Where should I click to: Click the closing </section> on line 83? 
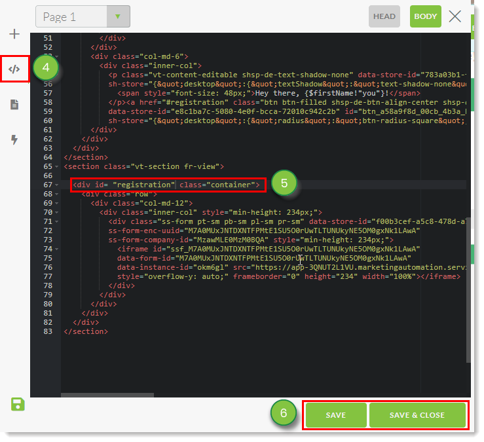86,331
